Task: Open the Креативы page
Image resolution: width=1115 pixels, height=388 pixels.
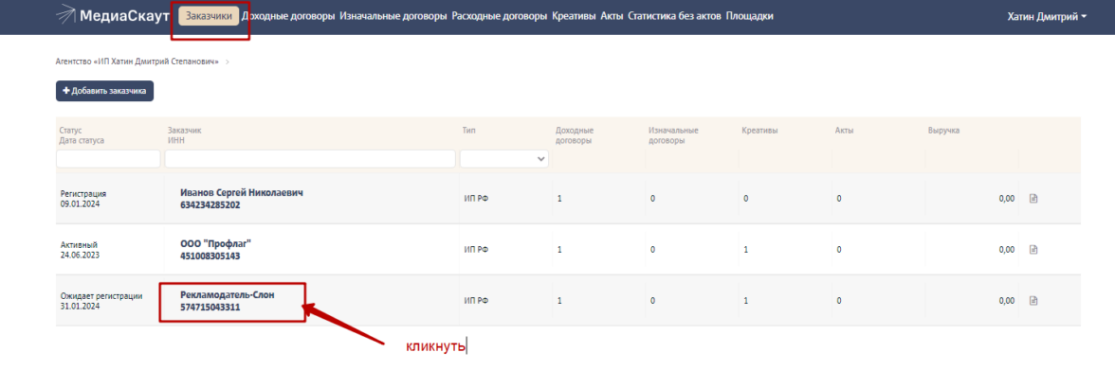Action: pos(574,16)
